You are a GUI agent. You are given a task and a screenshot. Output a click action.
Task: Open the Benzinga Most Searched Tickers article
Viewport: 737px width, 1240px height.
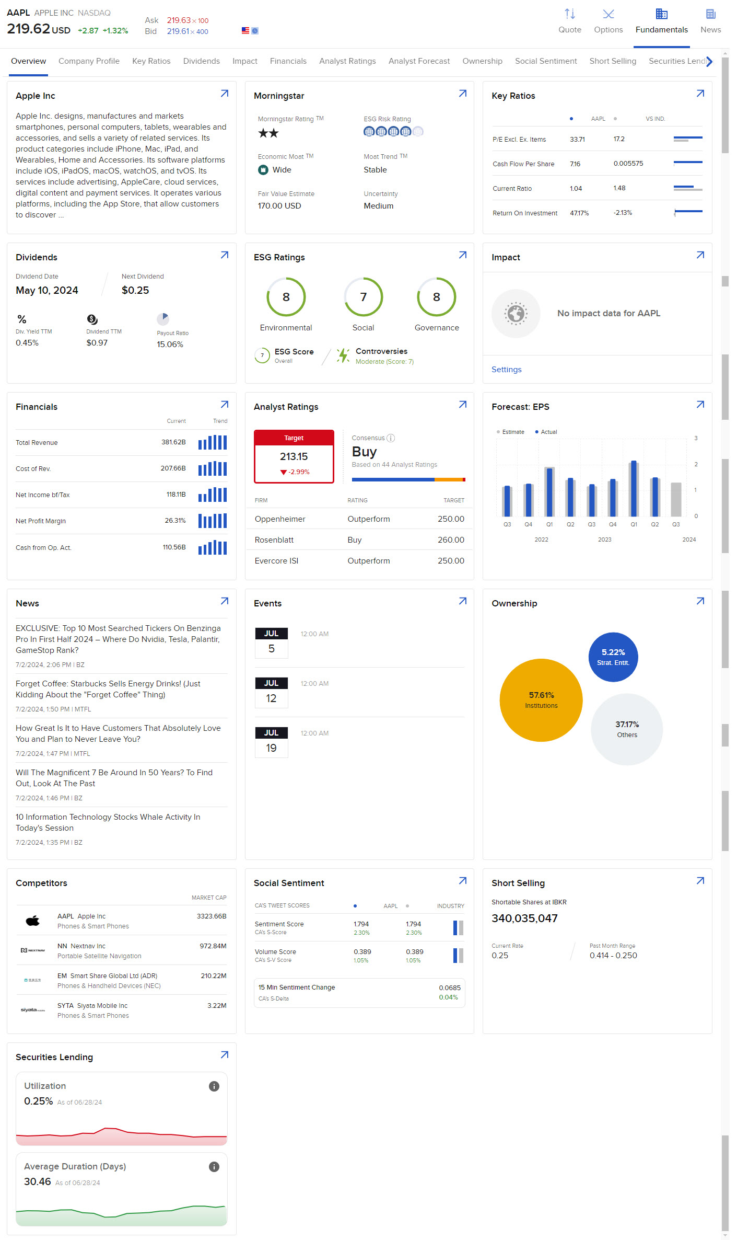point(119,639)
